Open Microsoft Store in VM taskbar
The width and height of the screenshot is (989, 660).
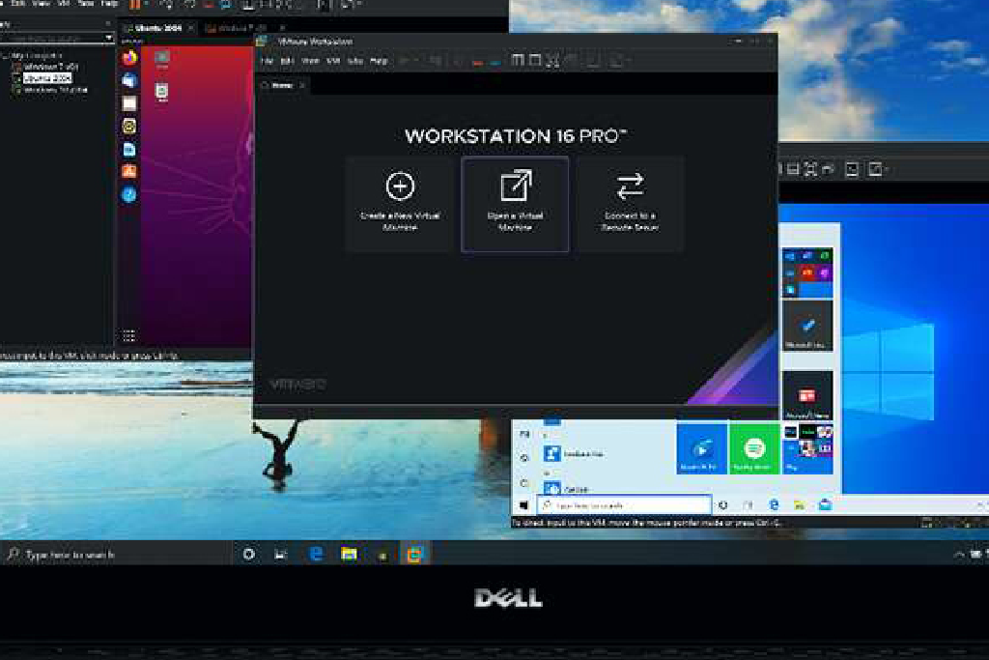pyautogui.click(x=825, y=504)
